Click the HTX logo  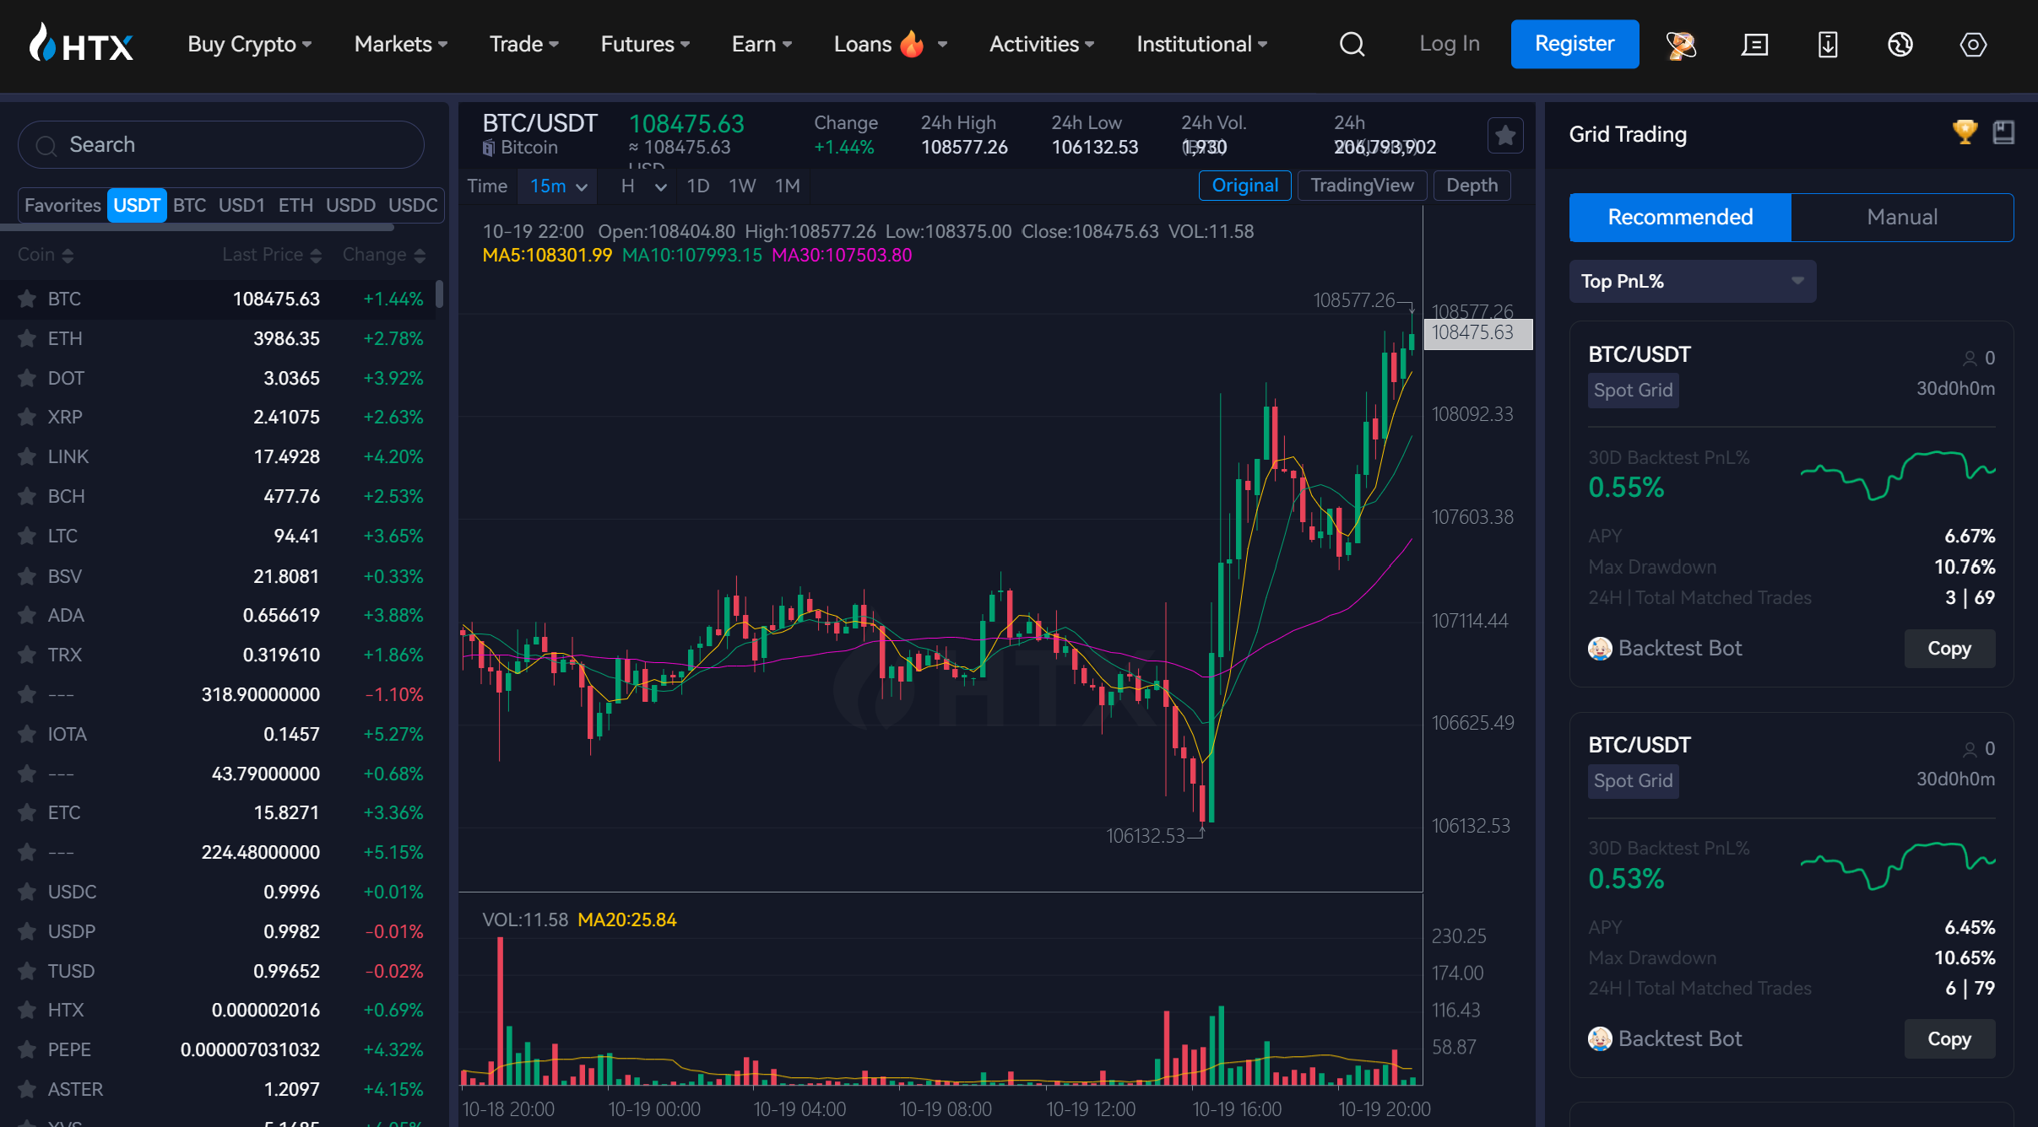(82, 44)
